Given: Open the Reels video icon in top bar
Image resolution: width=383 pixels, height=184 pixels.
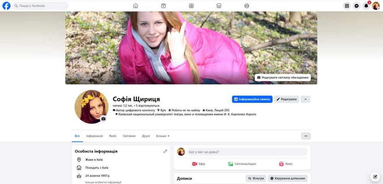Looking at the screenshot, I should point(164,6).
